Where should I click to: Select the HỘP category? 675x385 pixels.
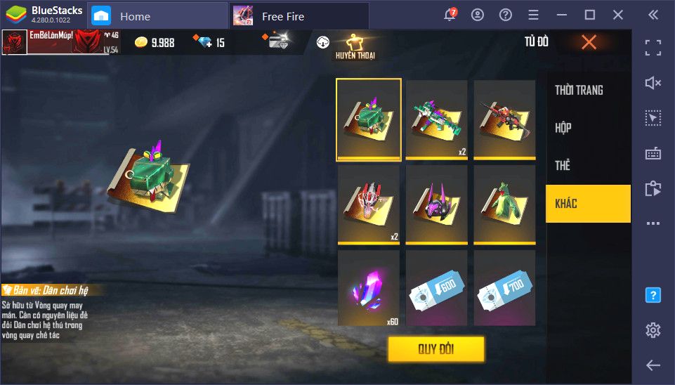coord(563,127)
